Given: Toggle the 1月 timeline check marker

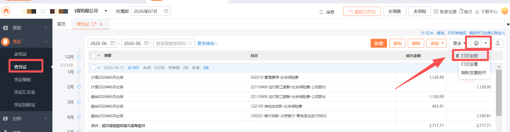Looking at the screenshot, I should [x=79, y=72].
